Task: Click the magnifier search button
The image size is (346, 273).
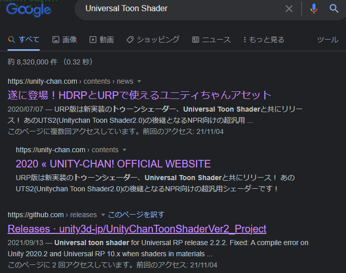Action: pos(334,9)
